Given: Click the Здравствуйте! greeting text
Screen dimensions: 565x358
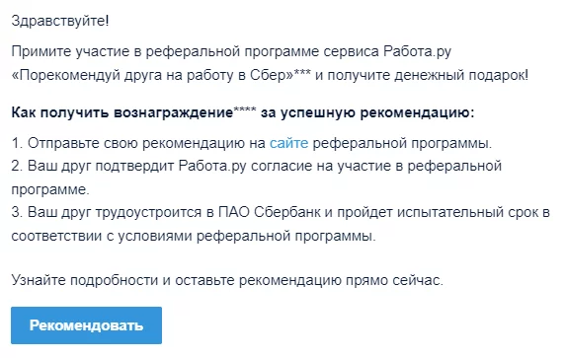Looking at the screenshot, I should 60,21.
